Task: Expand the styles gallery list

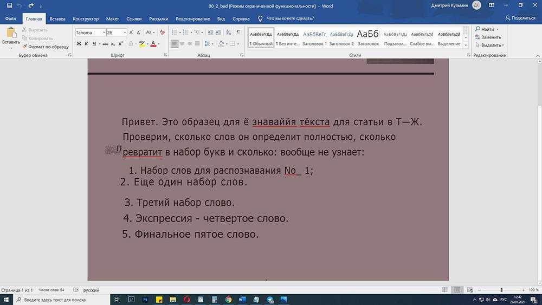Action: point(467,44)
